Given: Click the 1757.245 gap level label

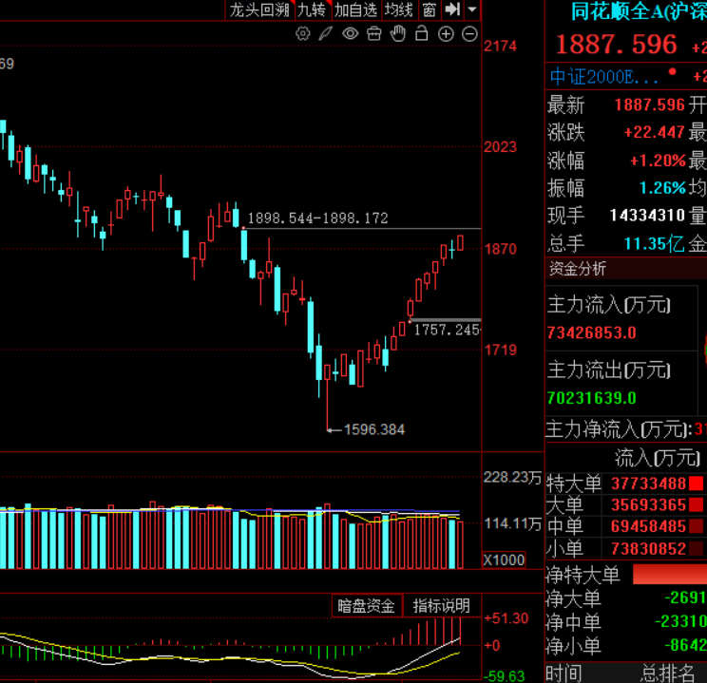Looking at the screenshot, I should tap(447, 330).
